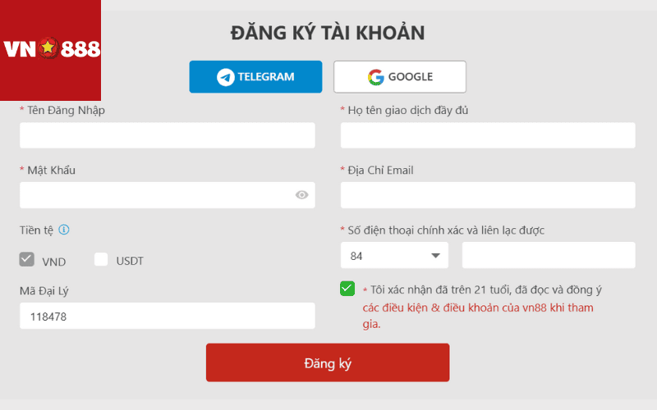Toggle password visibility eye icon
The height and width of the screenshot is (410, 657).
tap(301, 195)
